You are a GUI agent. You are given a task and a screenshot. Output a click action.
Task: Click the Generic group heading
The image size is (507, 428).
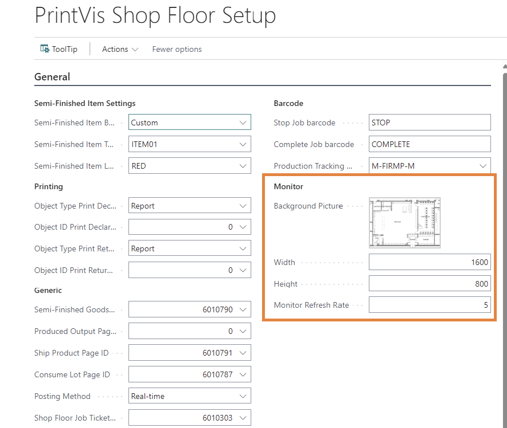[48, 290]
